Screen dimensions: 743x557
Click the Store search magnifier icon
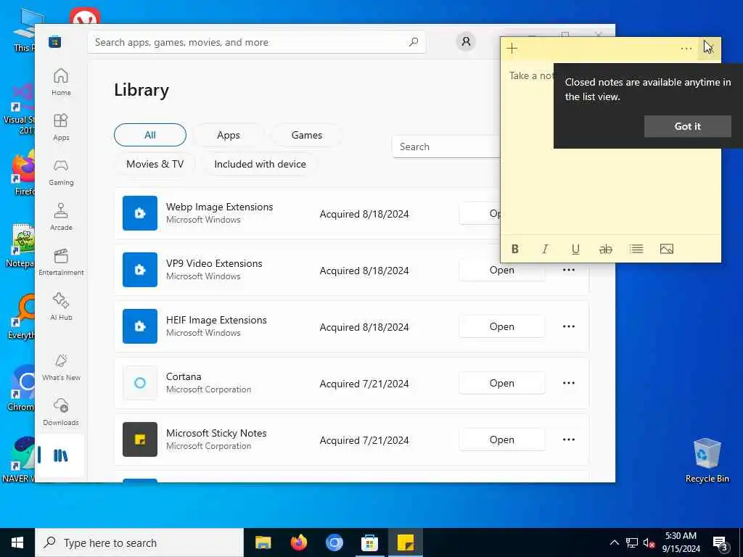click(413, 42)
